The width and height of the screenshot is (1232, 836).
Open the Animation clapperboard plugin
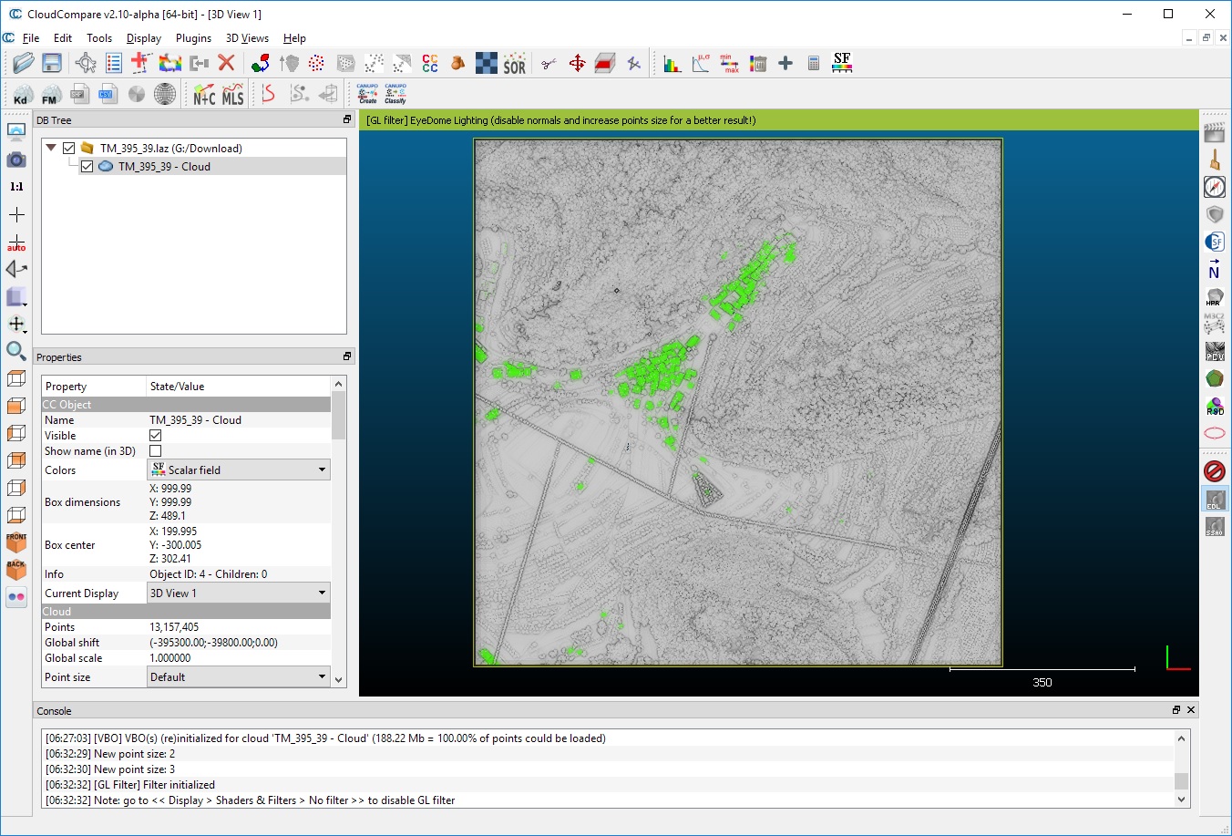[1215, 133]
